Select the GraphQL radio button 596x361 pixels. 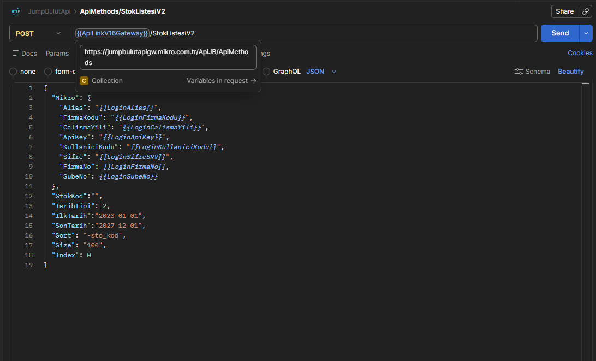point(266,72)
